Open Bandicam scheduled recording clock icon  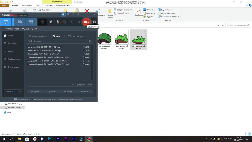73,15
